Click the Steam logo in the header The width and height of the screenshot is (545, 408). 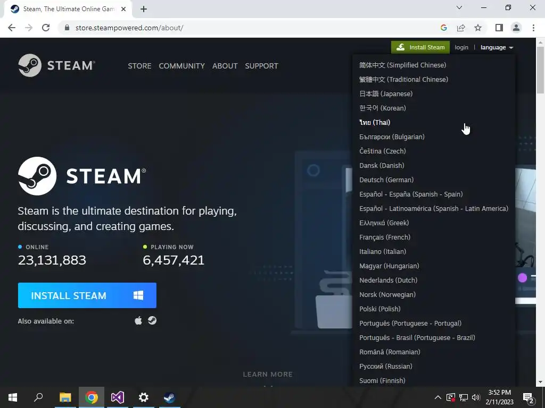[x=56, y=65]
